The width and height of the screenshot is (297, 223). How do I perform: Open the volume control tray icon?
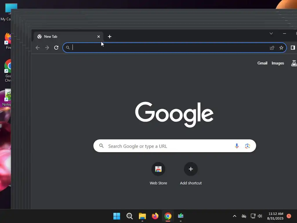pyautogui.click(x=260, y=216)
